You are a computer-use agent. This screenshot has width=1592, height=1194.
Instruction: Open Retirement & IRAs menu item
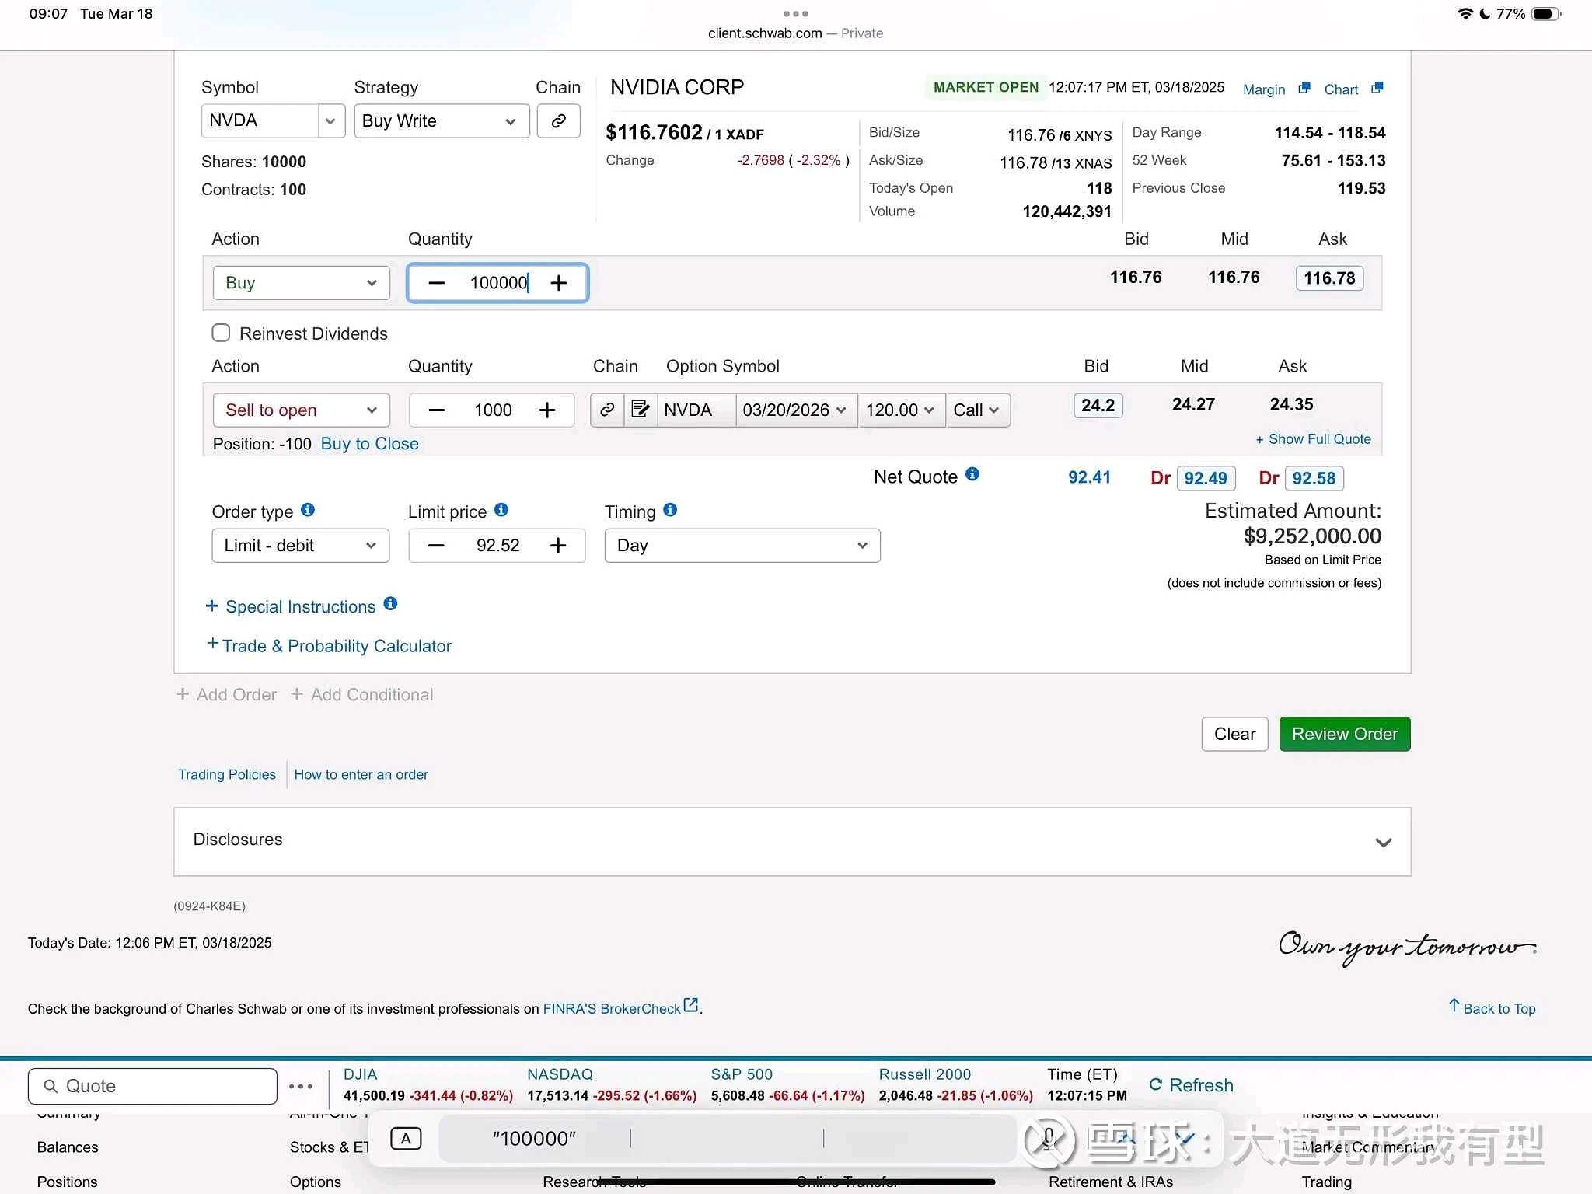point(1111,1182)
